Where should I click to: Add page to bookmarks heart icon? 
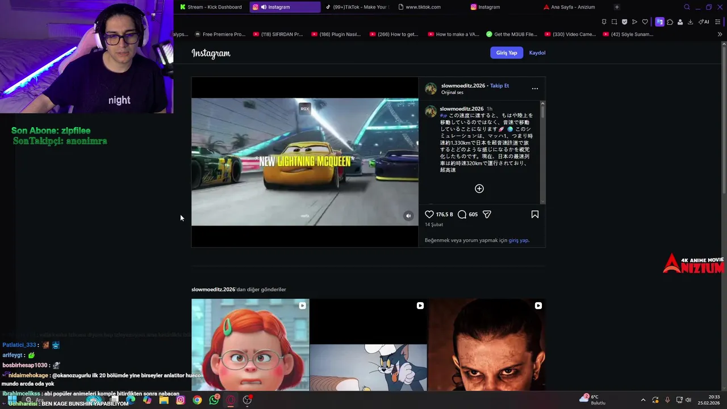point(645,22)
